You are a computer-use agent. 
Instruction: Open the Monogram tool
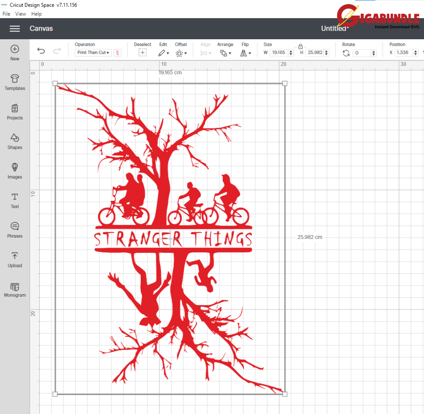(15, 289)
